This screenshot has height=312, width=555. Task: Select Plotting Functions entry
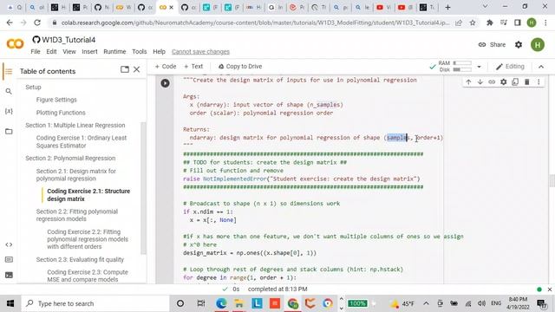(x=61, y=113)
